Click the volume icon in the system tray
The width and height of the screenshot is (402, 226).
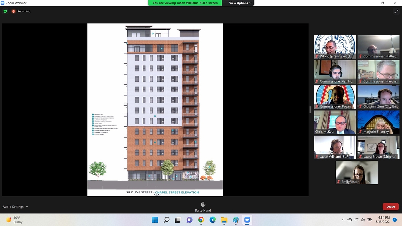(363, 220)
